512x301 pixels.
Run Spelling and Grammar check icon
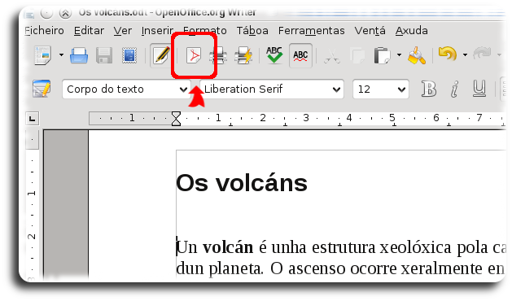(274, 55)
